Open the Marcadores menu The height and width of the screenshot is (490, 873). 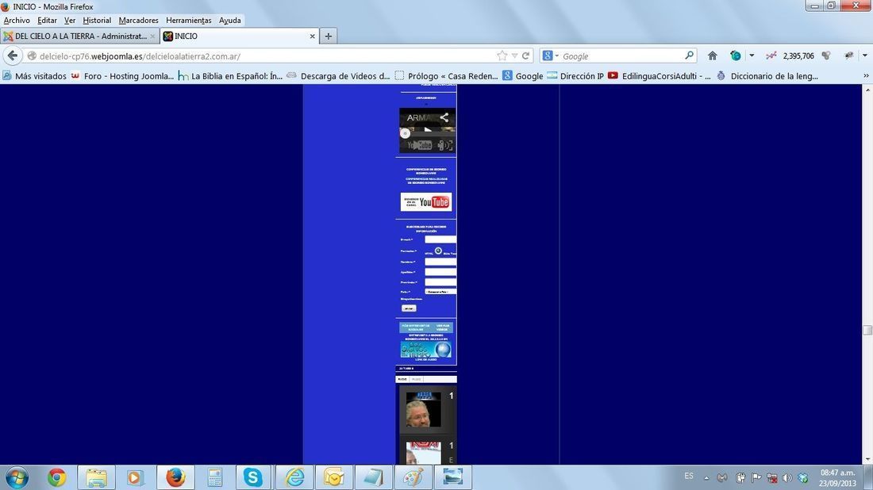pos(139,21)
